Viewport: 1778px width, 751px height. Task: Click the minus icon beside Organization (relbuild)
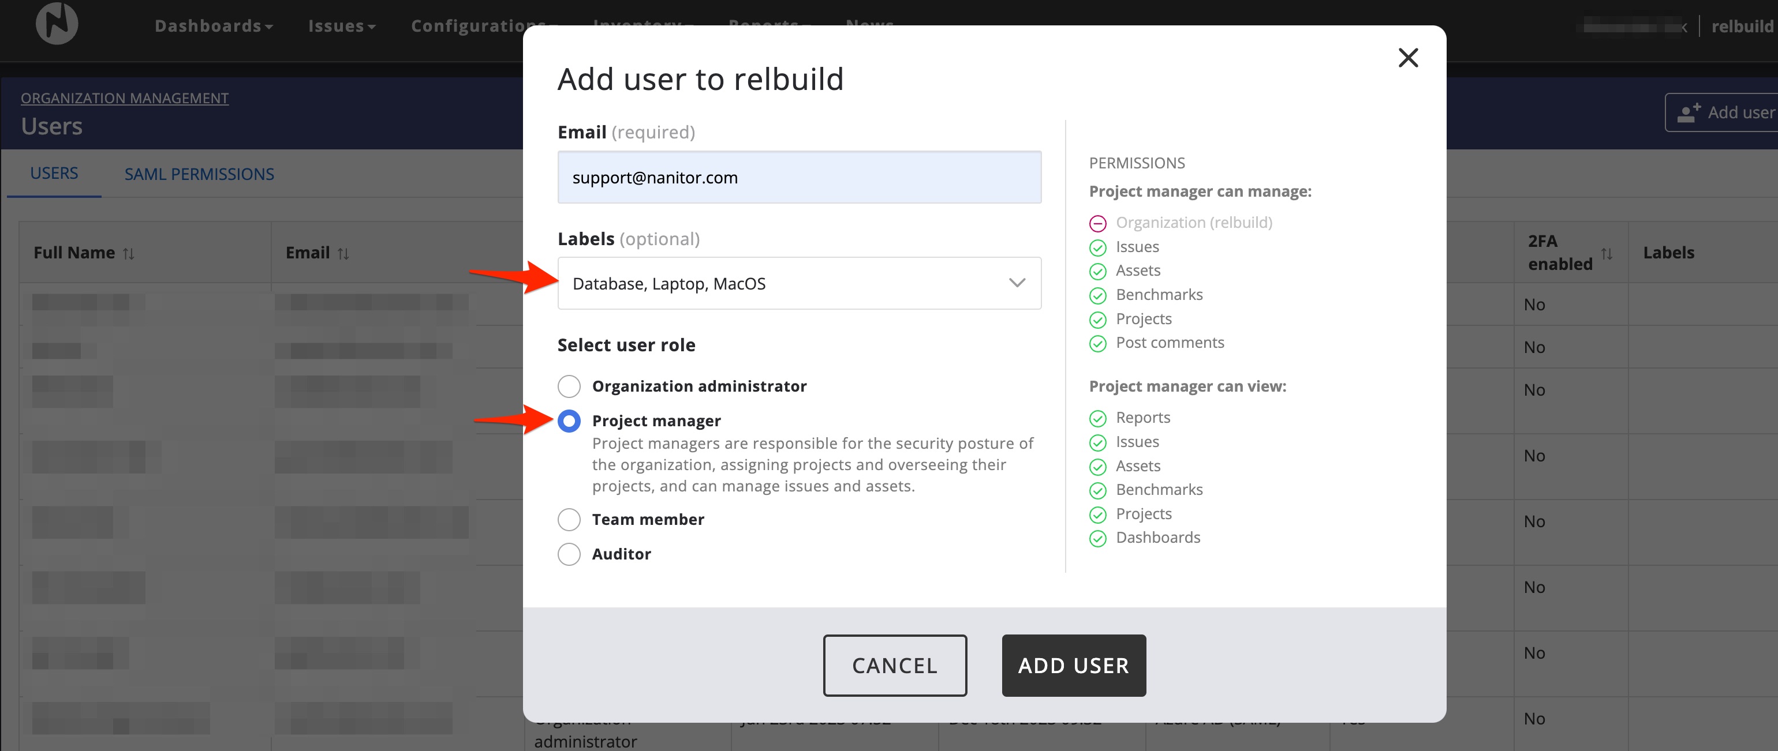(1098, 223)
